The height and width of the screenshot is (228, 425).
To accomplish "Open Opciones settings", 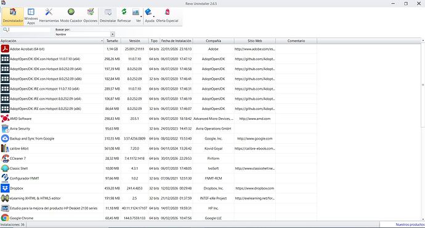I will [x=91, y=16].
